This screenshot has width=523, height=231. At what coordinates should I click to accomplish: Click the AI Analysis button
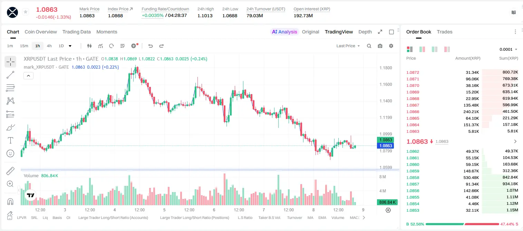pyautogui.click(x=284, y=32)
